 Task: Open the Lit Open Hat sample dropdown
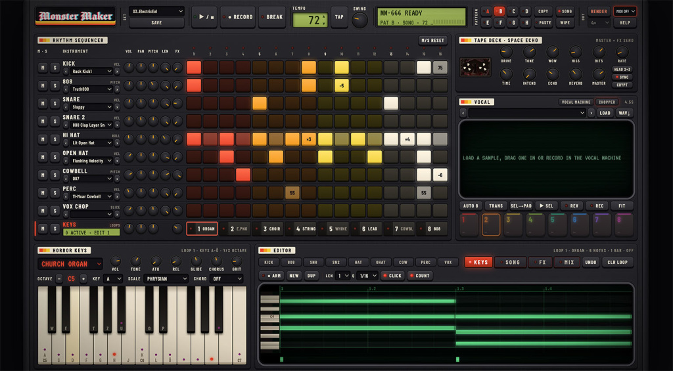(91, 143)
